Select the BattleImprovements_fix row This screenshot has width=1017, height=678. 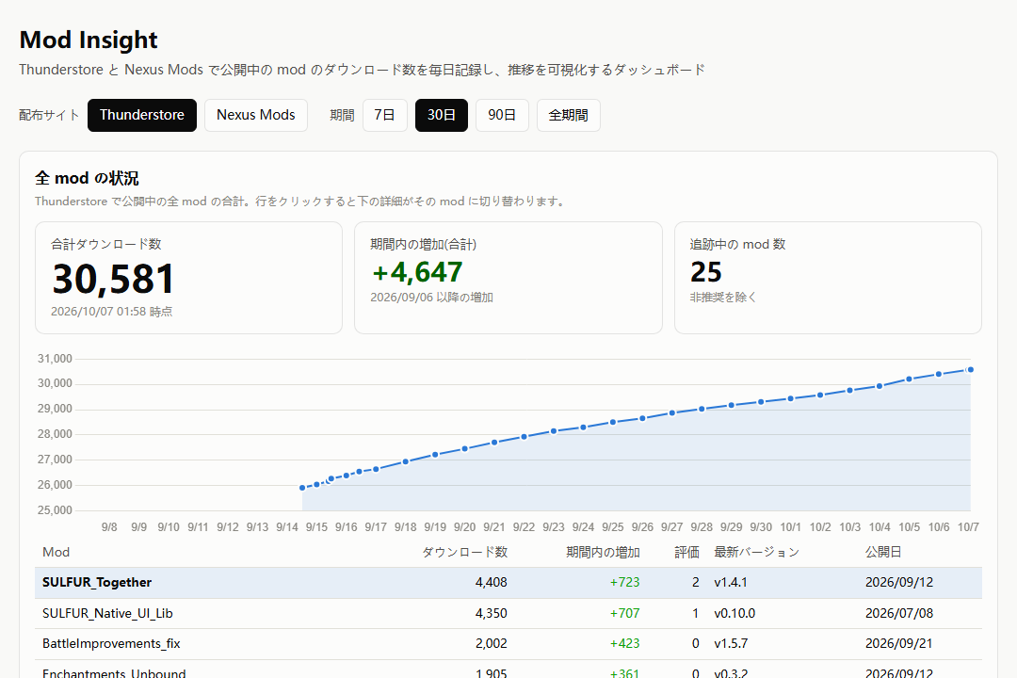[x=508, y=643]
